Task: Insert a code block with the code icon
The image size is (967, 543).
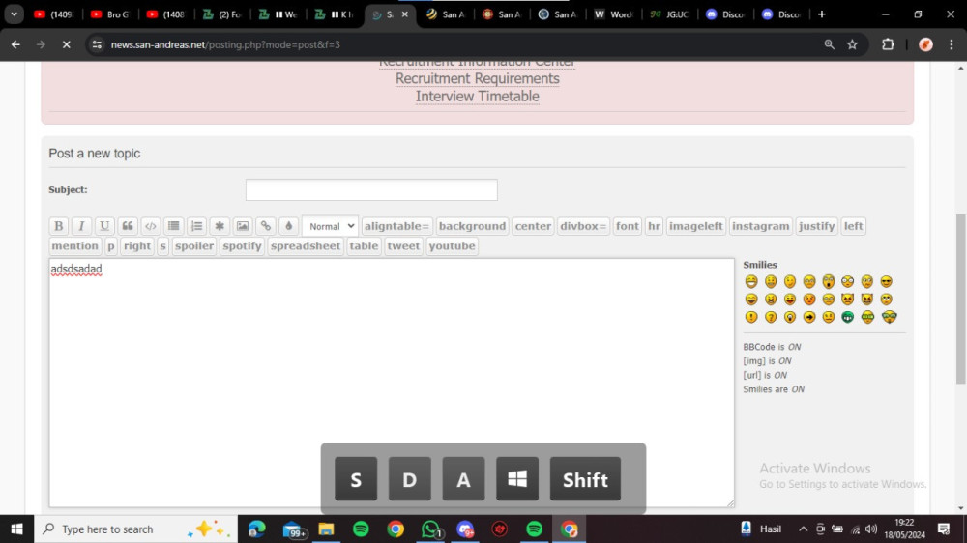Action: (x=151, y=226)
